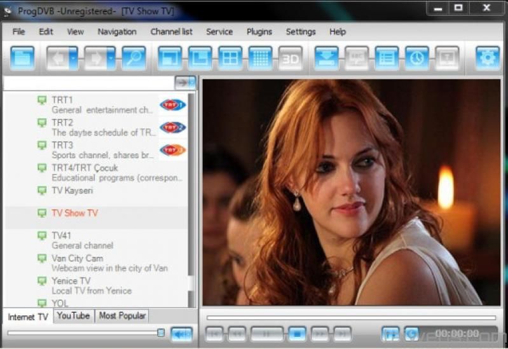Select the TRT1 channel
This screenshot has width=508, height=349.
coord(62,100)
